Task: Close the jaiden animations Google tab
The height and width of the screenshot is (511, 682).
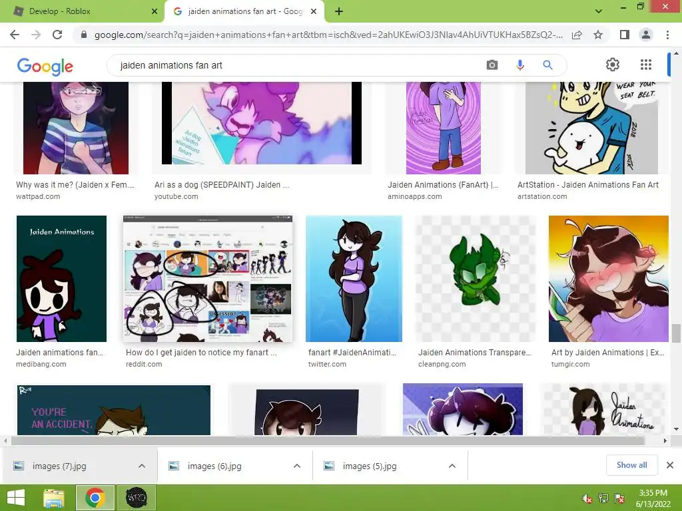Action: click(x=314, y=11)
